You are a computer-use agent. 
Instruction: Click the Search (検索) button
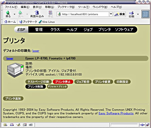[x=119, y=14]
